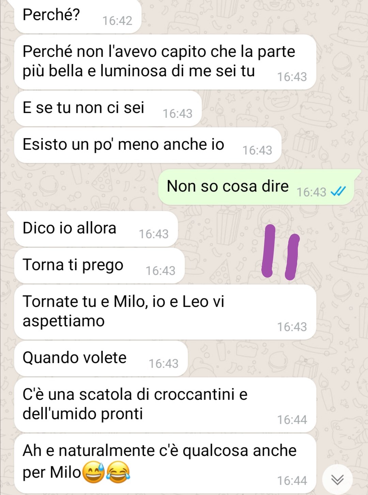Tap the sweating smile emoji
Screen dimensions: 368x495
[x=94, y=472]
